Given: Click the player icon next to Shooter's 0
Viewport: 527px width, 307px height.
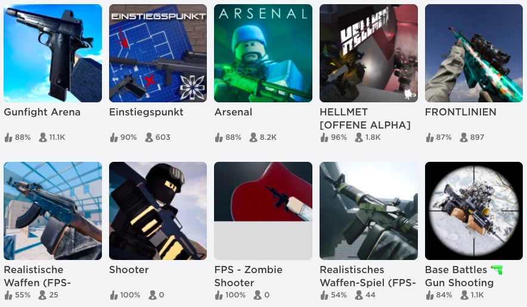Looking at the screenshot, I should (153, 295).
